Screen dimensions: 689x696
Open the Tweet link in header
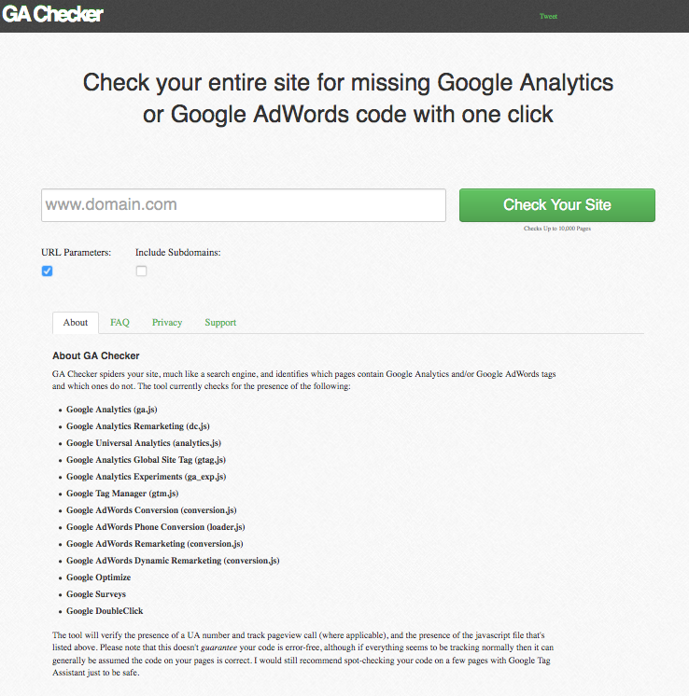coord(548,17)
